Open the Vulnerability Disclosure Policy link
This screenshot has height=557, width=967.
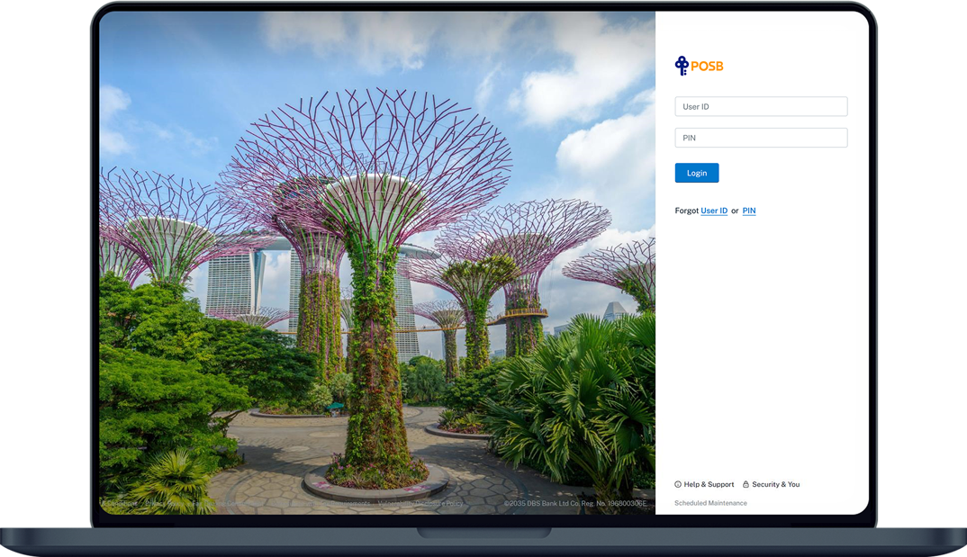(420, 503)
